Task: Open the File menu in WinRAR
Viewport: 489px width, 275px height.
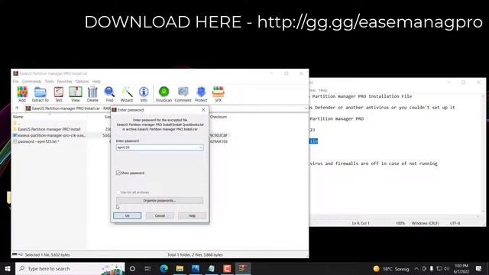Action: point(15,82)
